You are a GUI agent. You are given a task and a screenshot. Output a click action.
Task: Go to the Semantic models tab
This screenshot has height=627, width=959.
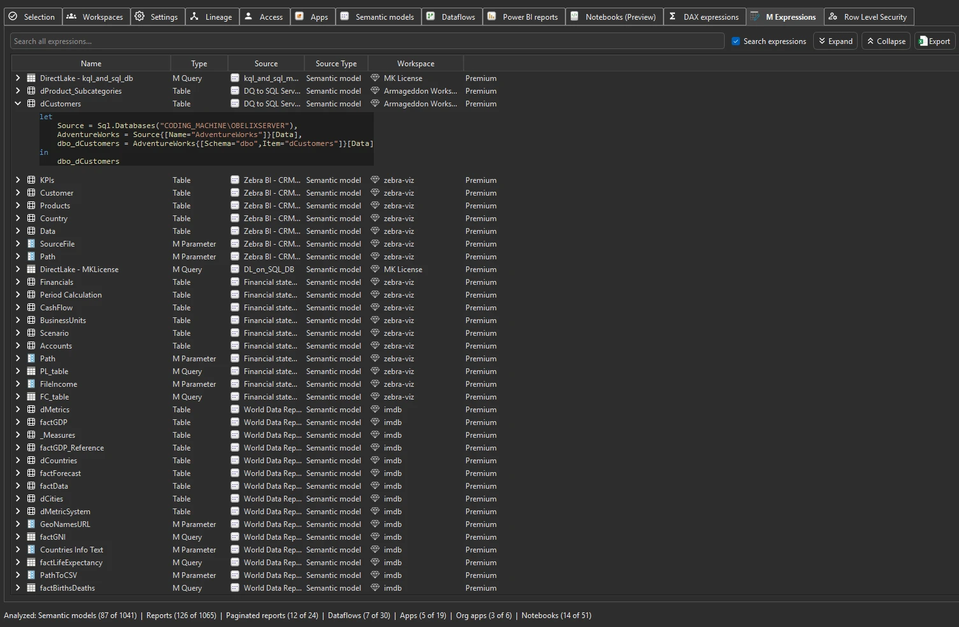click(378, 17)
